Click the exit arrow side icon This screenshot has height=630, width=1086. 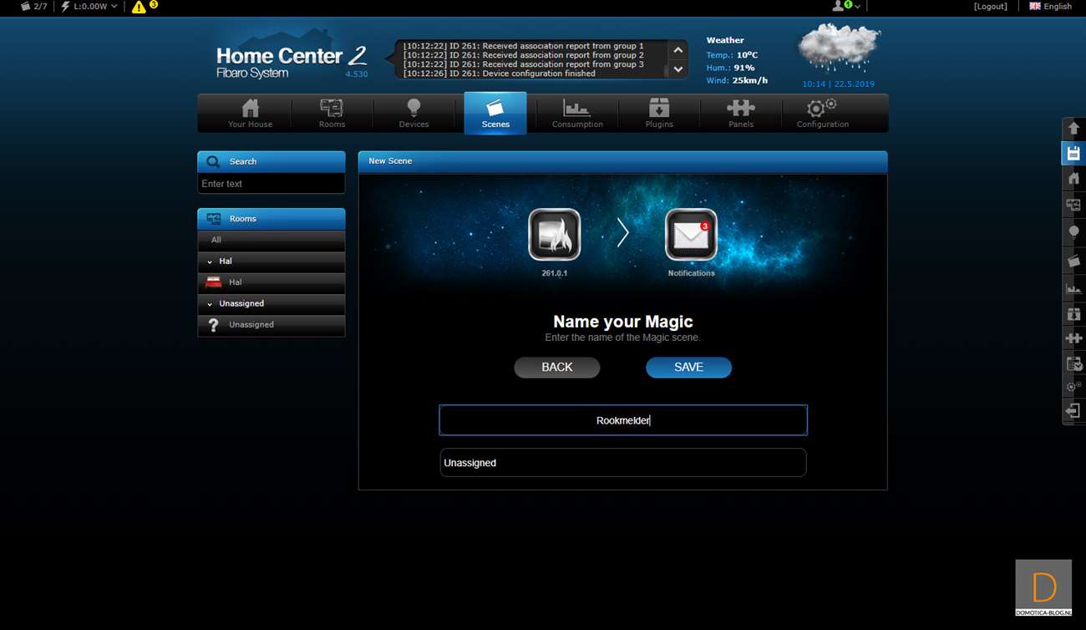(x=1074, y=411)
